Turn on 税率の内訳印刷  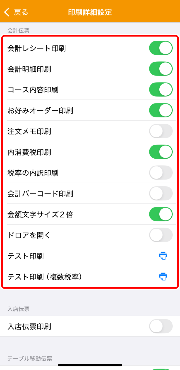(x=161, y=173)
